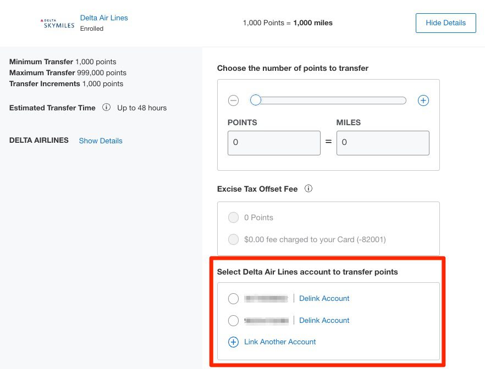Select the second Delta account radio button

pos(233,320)
